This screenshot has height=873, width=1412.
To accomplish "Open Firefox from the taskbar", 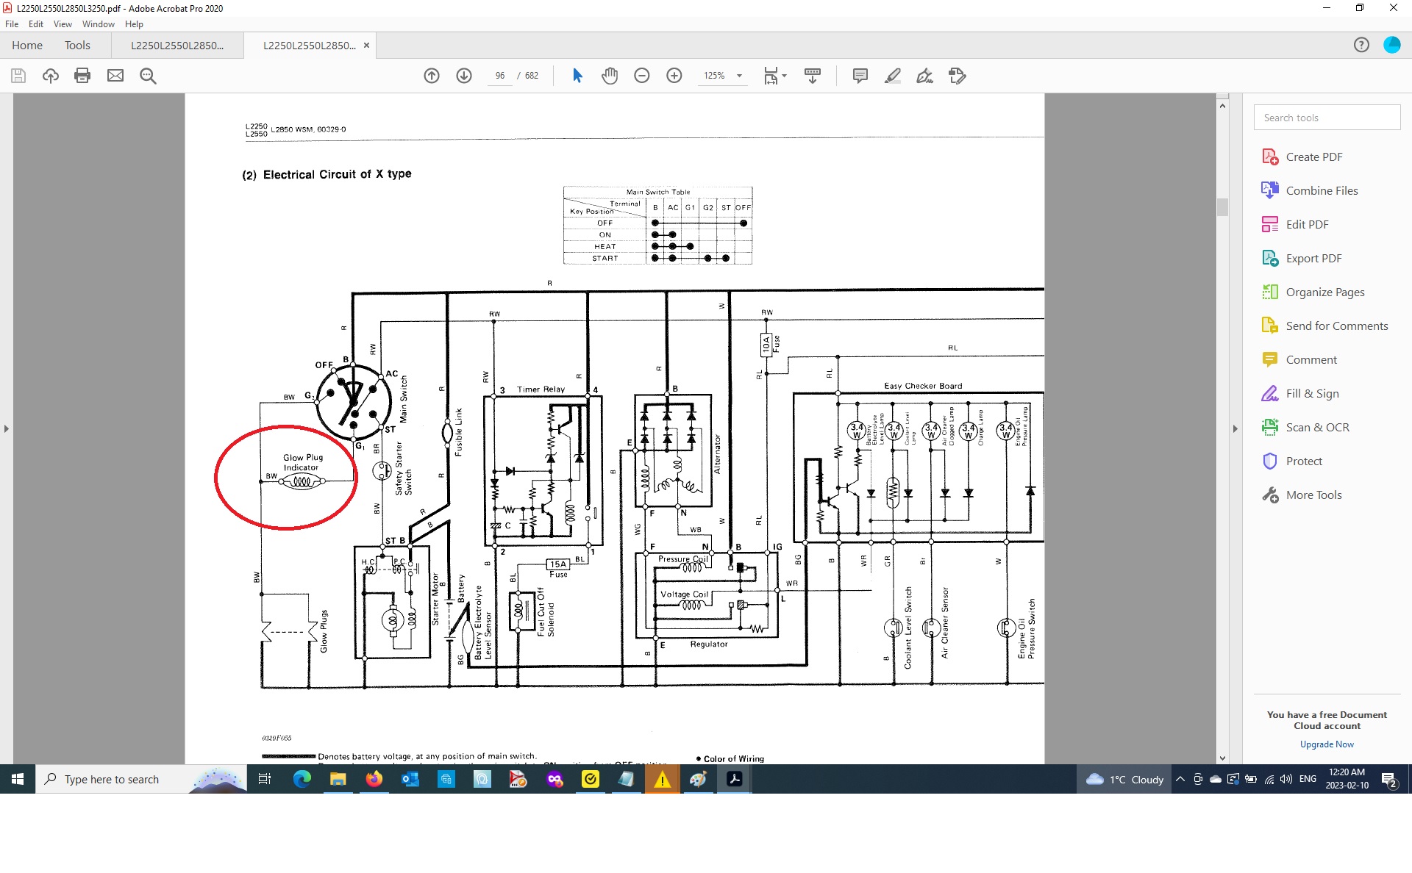I will pyautogui.click(x=374, y=779).
